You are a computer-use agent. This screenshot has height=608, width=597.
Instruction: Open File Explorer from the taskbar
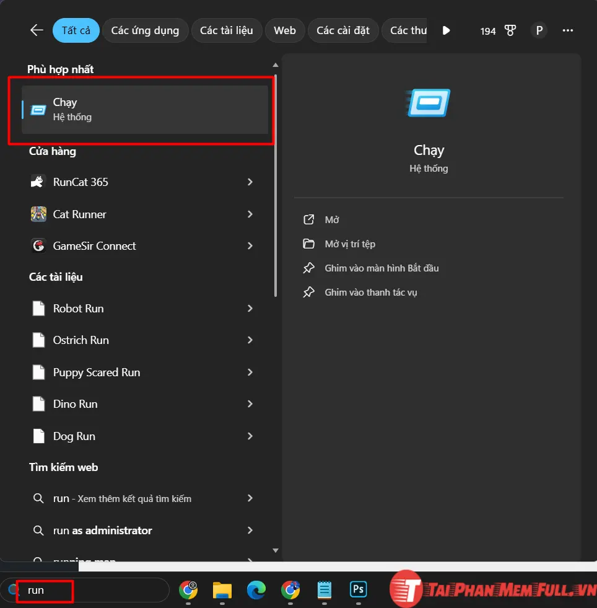click(x=222, y=590)
